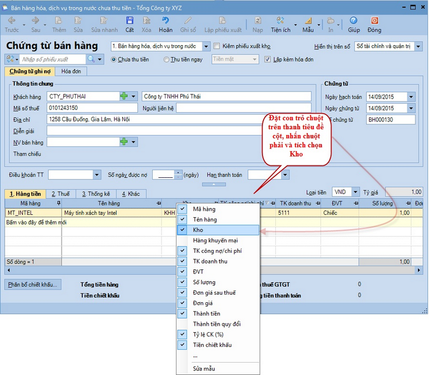Choose Sửa mẫu menu entry
The image size is (429, 375).
(x=218, y=369)
